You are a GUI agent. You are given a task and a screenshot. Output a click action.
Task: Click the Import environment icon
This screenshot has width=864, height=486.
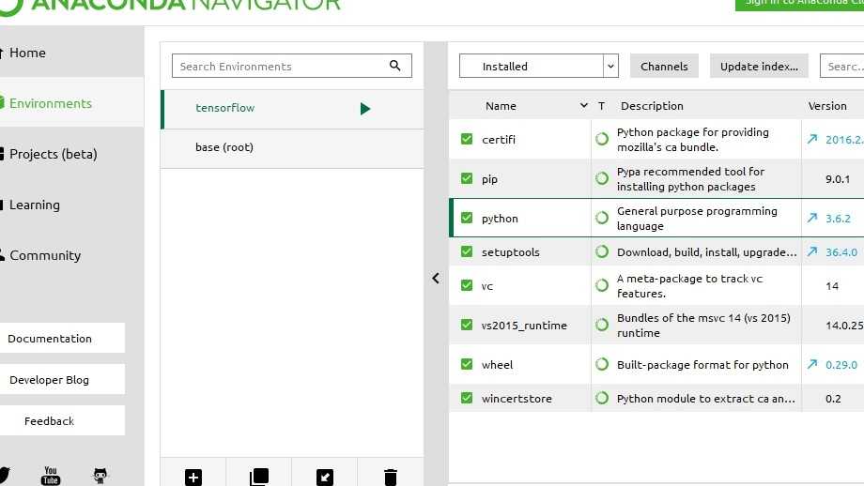[x=325, y=477]
